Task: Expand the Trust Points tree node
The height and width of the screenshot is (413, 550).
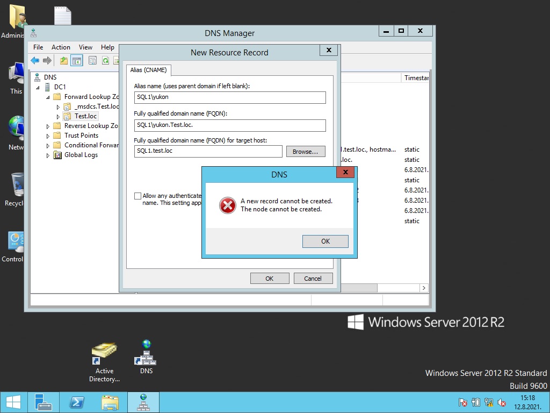Action: (x=48, y=135)
